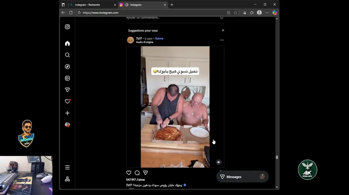Open comments with the speech-bubble icon
Screen dimensions: 349x195
coord(137,173)
